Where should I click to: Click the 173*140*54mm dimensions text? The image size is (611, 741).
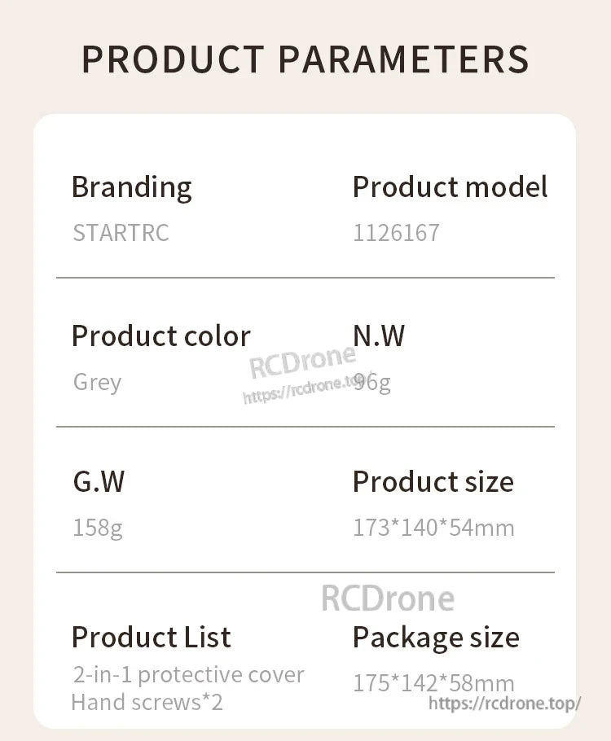click(433, 528)
